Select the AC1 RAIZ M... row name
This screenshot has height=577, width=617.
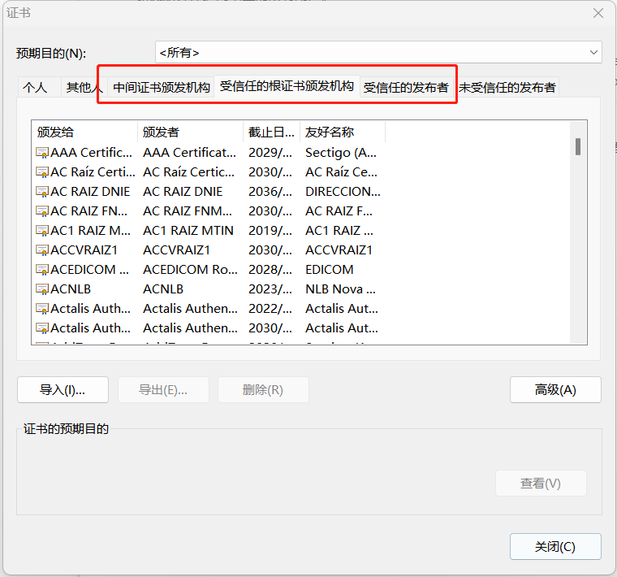[x=90, y=231]
